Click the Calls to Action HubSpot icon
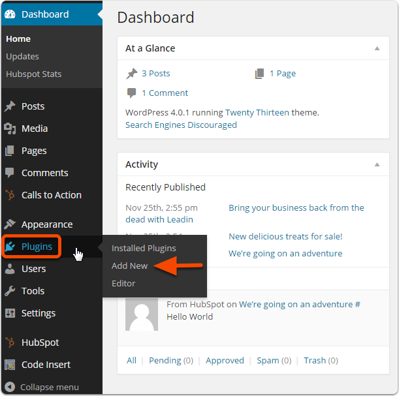 pos(10,195)
